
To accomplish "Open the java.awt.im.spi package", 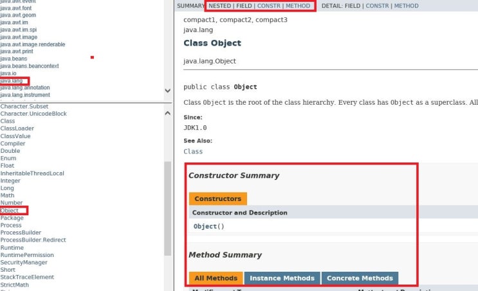I will click(x=18, y=30).
